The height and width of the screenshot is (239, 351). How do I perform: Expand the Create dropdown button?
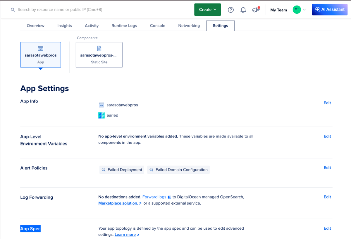click(x=208, y=10)
